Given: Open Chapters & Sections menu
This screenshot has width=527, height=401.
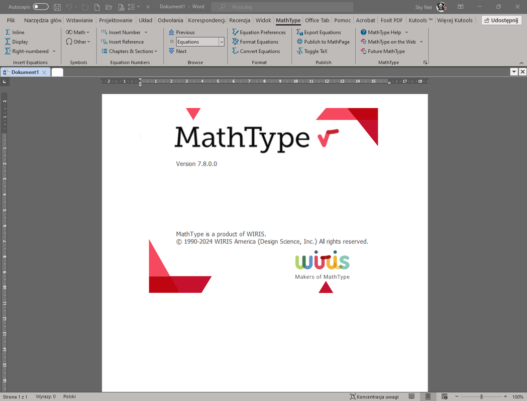Looking at the screenshot, I should [x=130, y=51].
